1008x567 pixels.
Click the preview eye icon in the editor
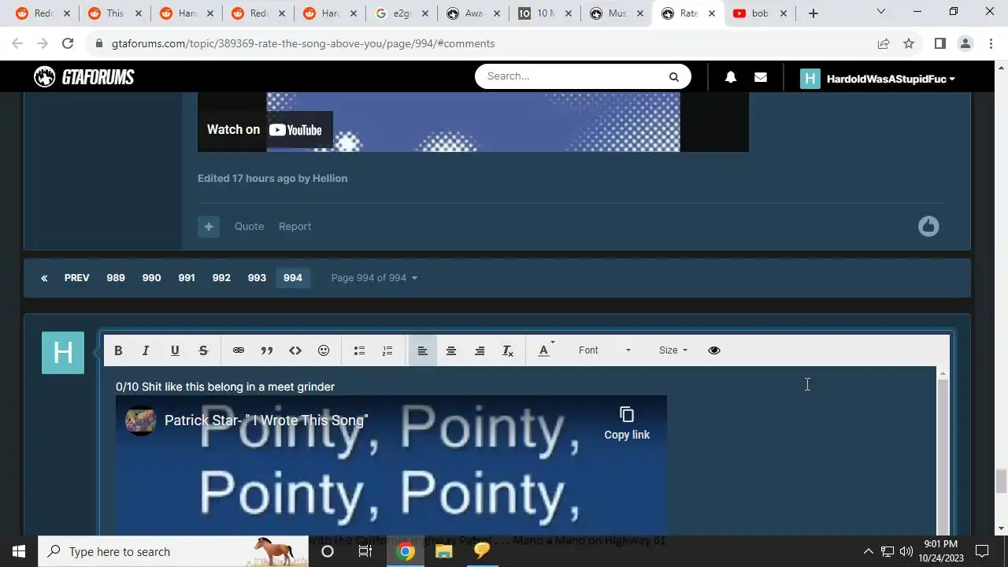click(x=714, y=350)
